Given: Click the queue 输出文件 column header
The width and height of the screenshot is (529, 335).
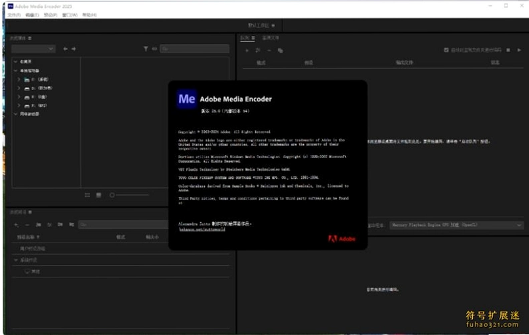Looking at the screenshot, I should click(x=404, y=63).
